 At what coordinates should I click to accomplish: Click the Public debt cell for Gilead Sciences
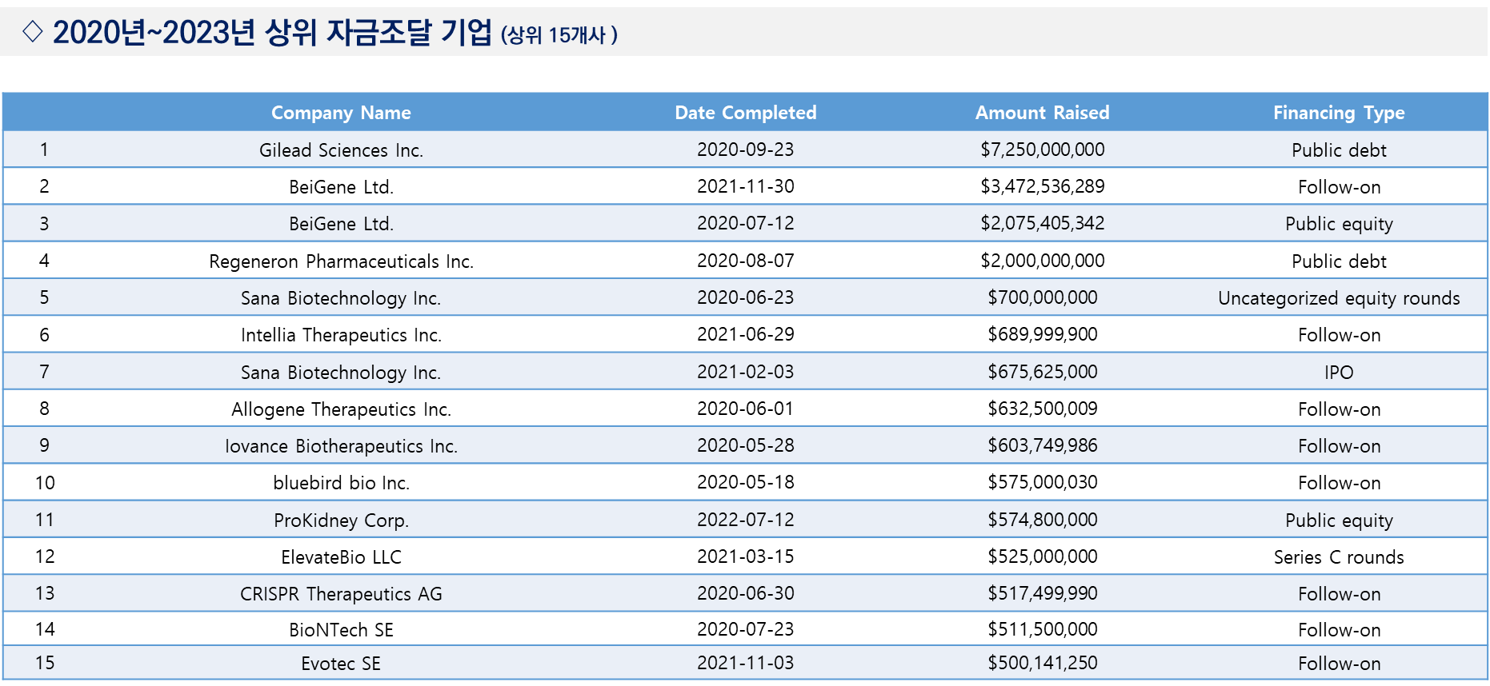[1339, 150]
